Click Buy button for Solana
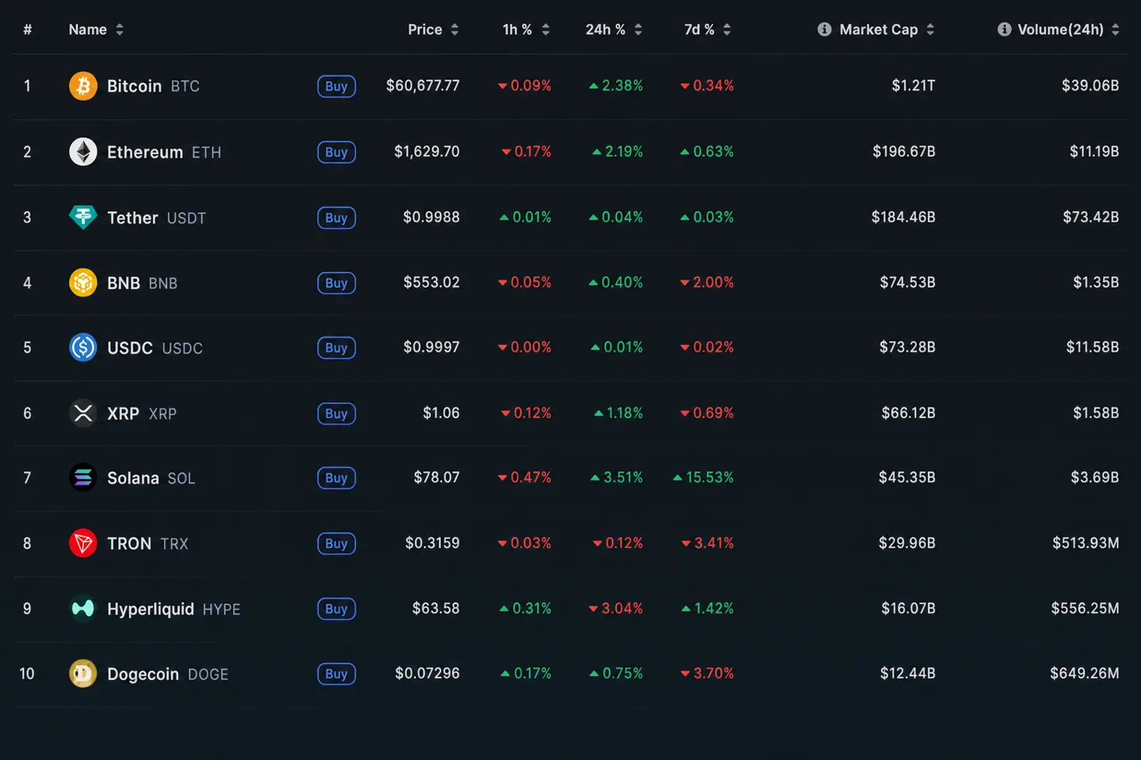The height and width of the screenshot is (760, 1141). [337, 478]
